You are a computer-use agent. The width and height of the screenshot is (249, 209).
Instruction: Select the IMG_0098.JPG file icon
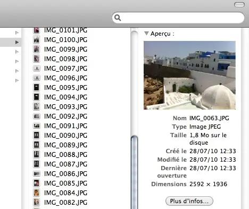coord(37,58)
